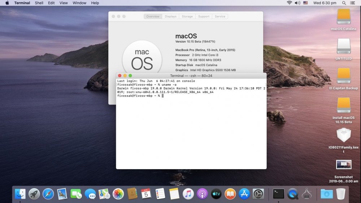
Task: Switch to the Service tab
Action: (220, 16)
